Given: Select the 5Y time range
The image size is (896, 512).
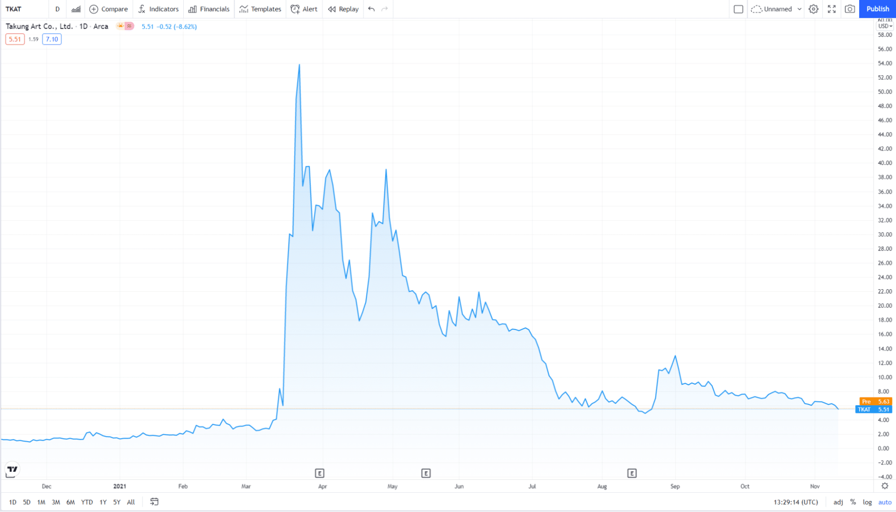Looking at the screenshot, I should [117, 502].
